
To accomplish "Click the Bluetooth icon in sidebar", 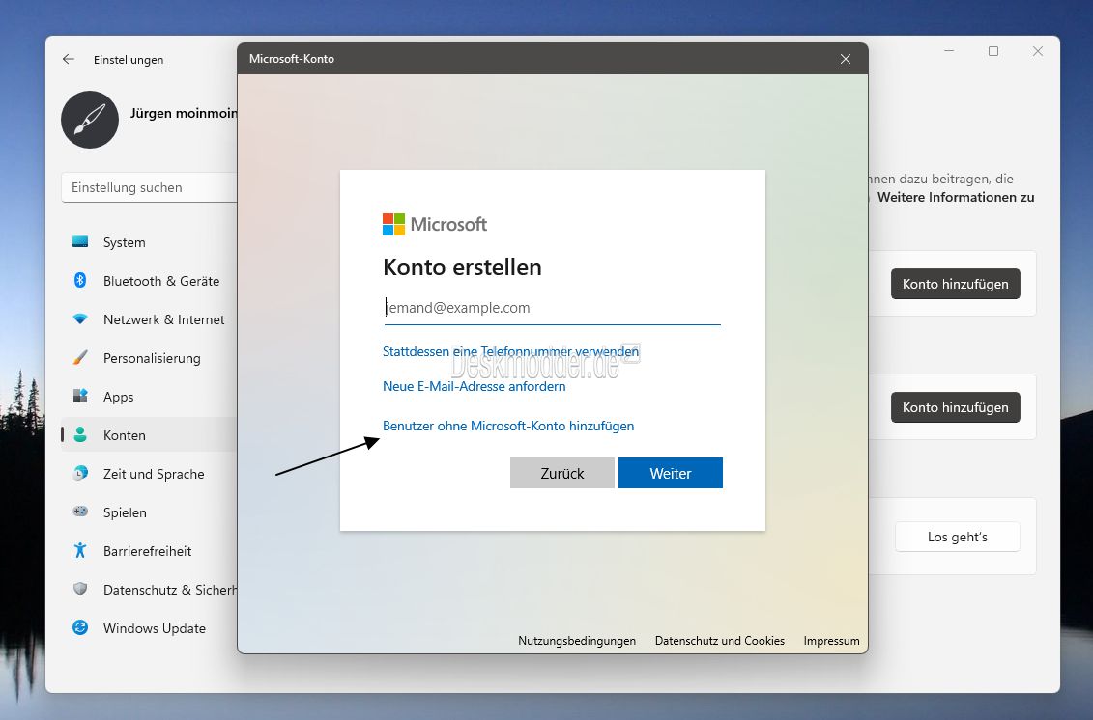I will tap(80, 280).
